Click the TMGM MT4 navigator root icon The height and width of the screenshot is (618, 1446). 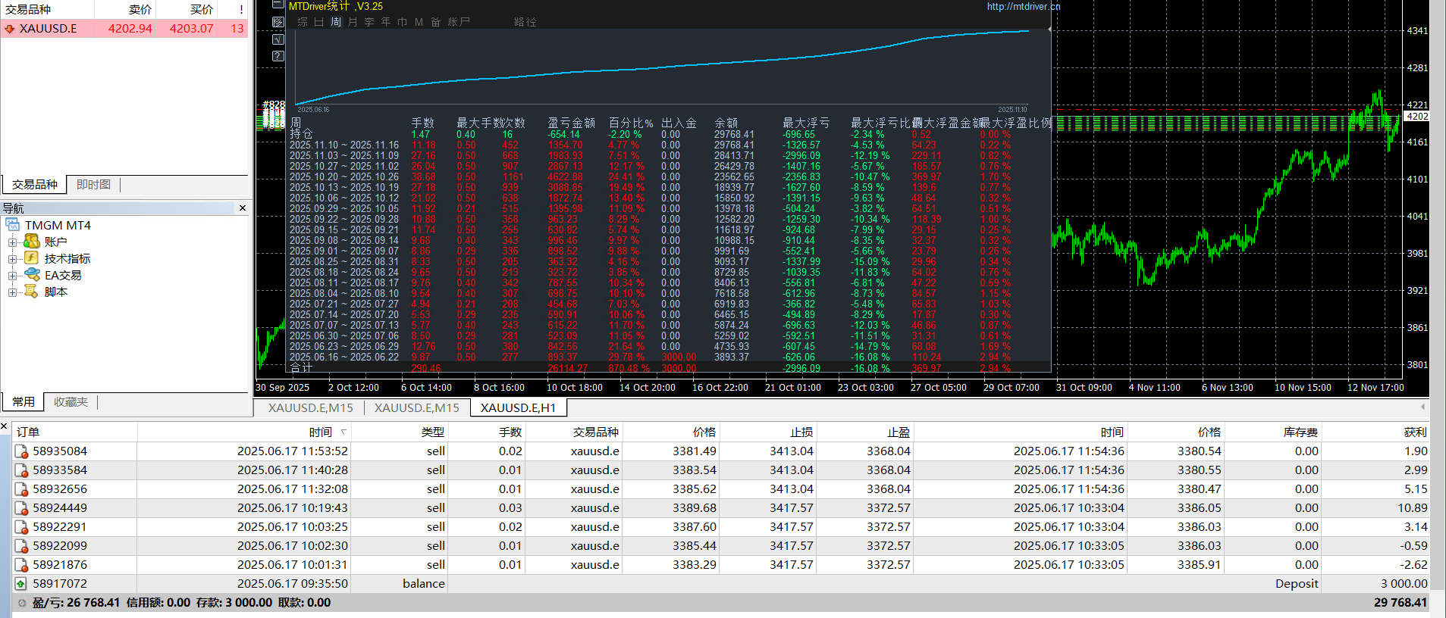pyautogui.click(x=13, y=225)
